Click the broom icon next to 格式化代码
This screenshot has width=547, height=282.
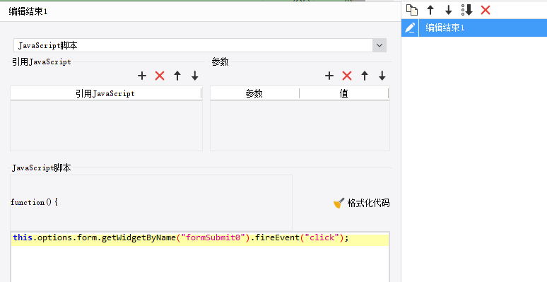(339, 203)
